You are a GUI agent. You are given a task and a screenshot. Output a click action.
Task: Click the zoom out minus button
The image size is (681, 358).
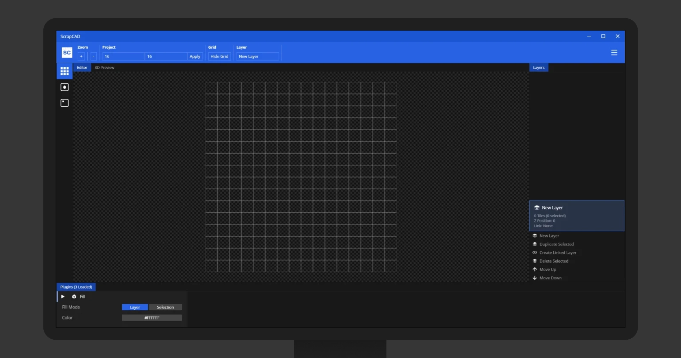pyautogui.click(x=94, y=57)
